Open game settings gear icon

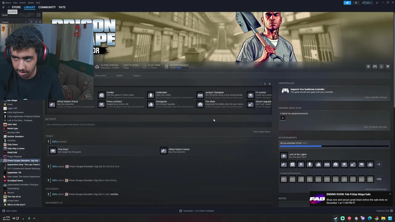point(368,67)
